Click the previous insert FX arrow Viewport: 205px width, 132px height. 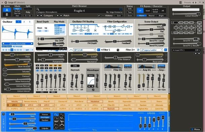[x=196, y=53]
